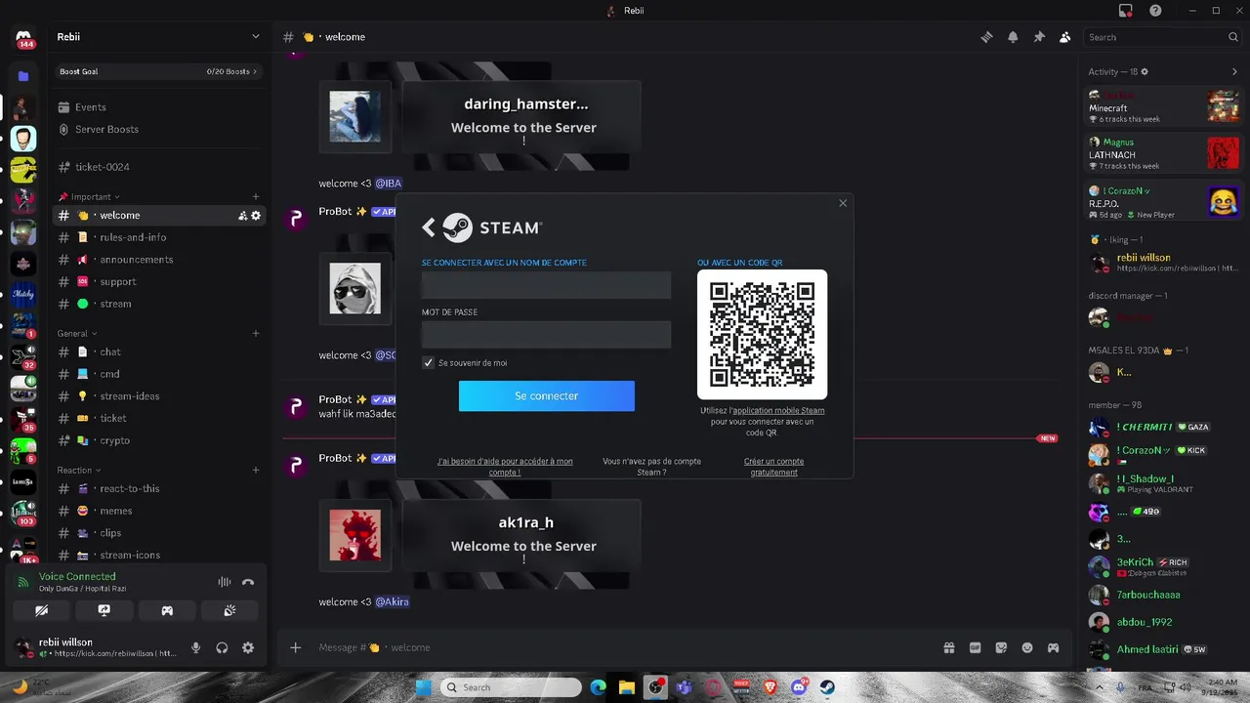Create invite for the welcome channel
Screen dimensions: 1250x703
[x=242, y=215]
